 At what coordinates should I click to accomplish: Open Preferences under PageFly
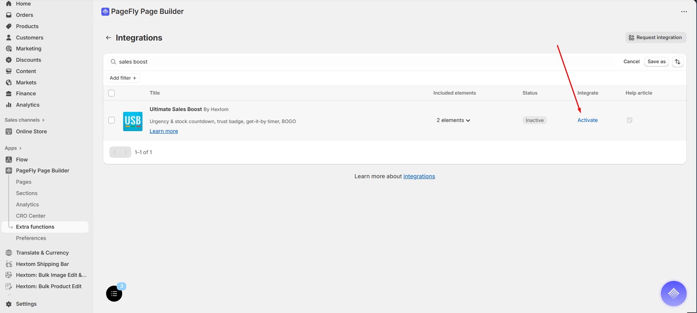31,238
